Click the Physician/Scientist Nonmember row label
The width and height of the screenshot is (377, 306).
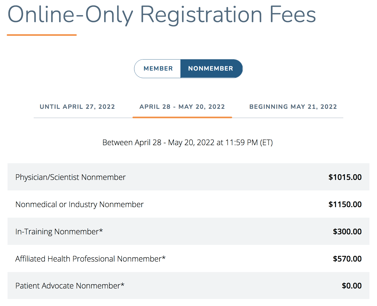pos(71,177)
